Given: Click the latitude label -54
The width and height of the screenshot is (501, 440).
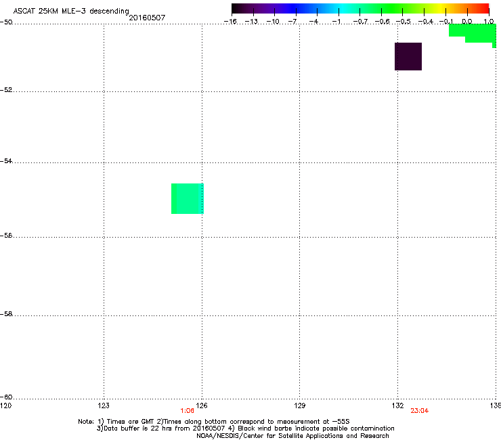Looking at the screenshot, I should (6, 160).
